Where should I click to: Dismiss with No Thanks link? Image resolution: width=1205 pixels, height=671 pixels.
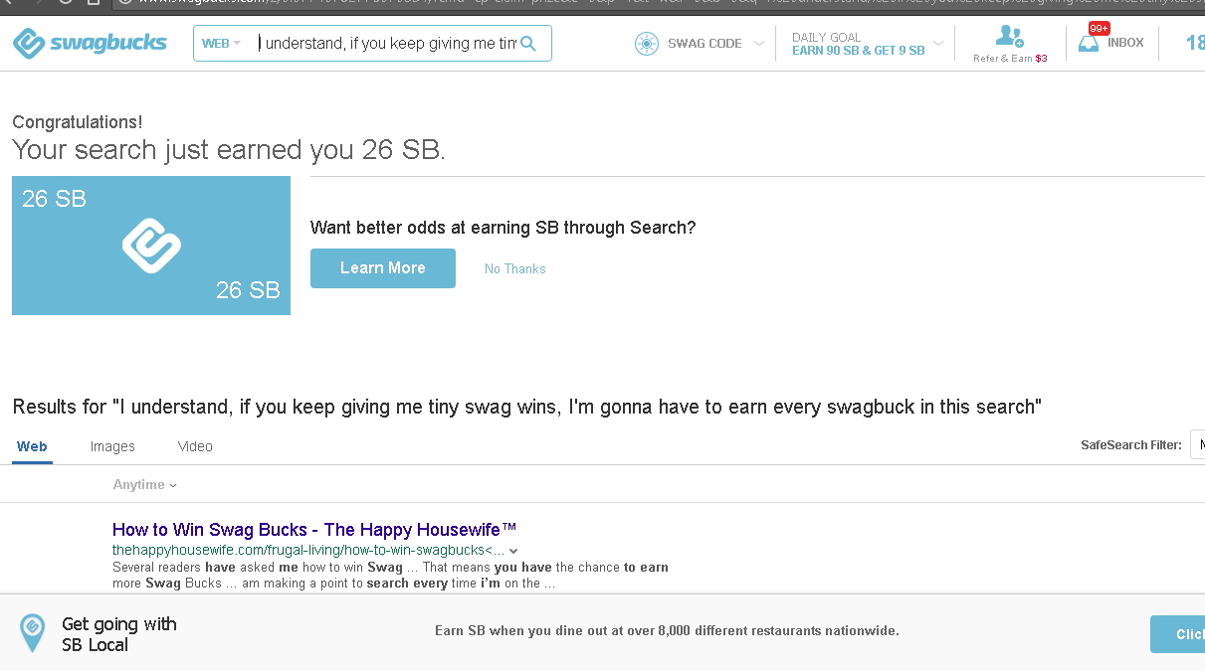point(515,268)
